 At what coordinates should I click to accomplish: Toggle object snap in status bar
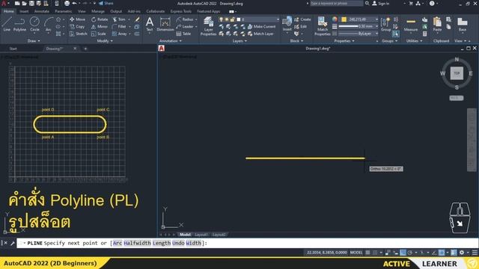(442, 253)
